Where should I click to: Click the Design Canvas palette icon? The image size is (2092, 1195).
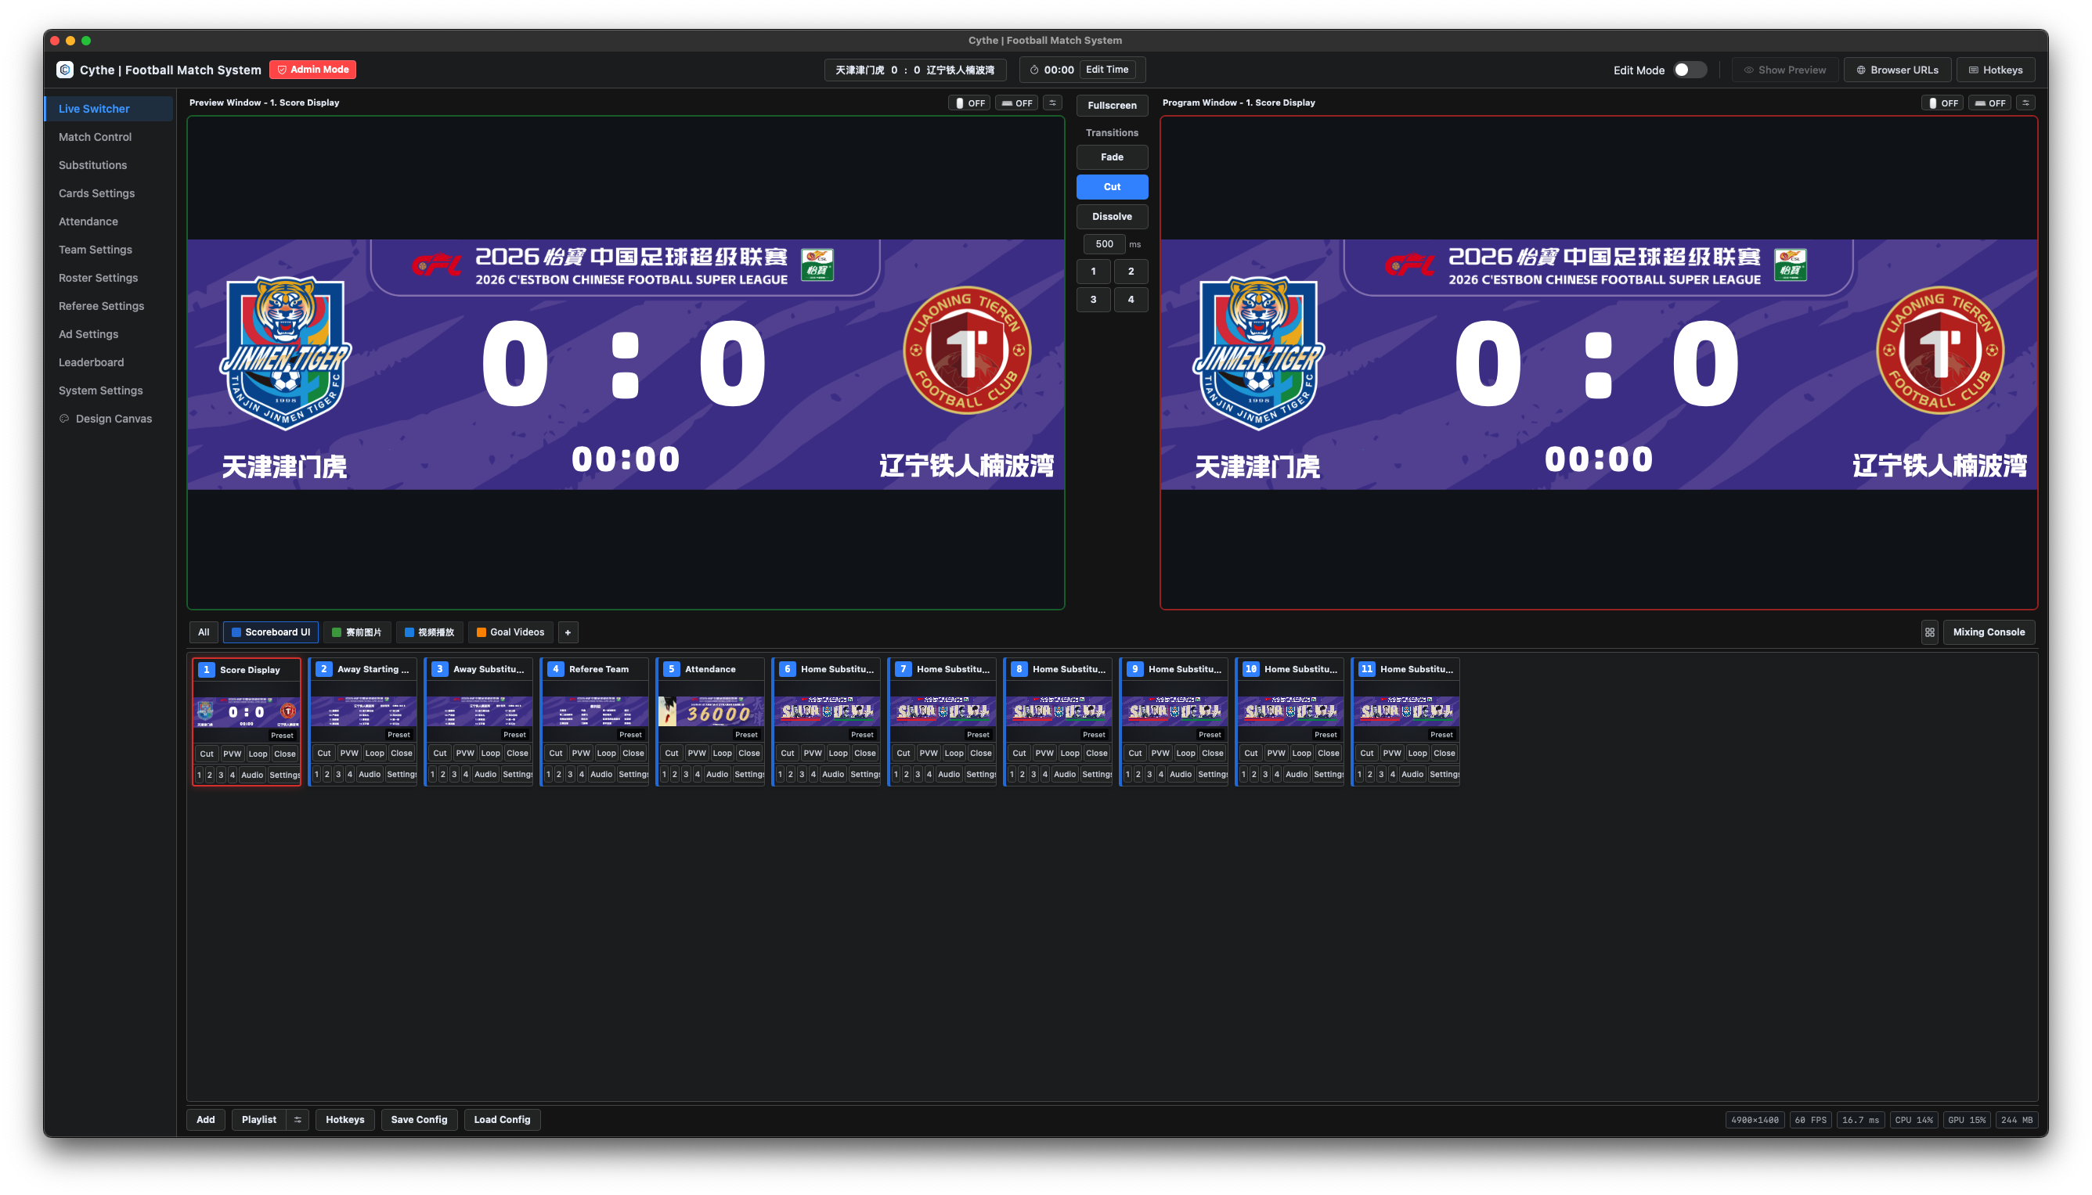pyautogui.click(x=64, y=419)
